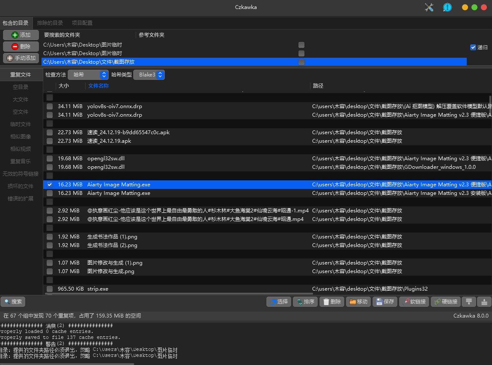The height and width of the screenshot is (365, 492).
Task: Open the 项目配置 tab
Action: pyautogui.click(x=82, y=23)
